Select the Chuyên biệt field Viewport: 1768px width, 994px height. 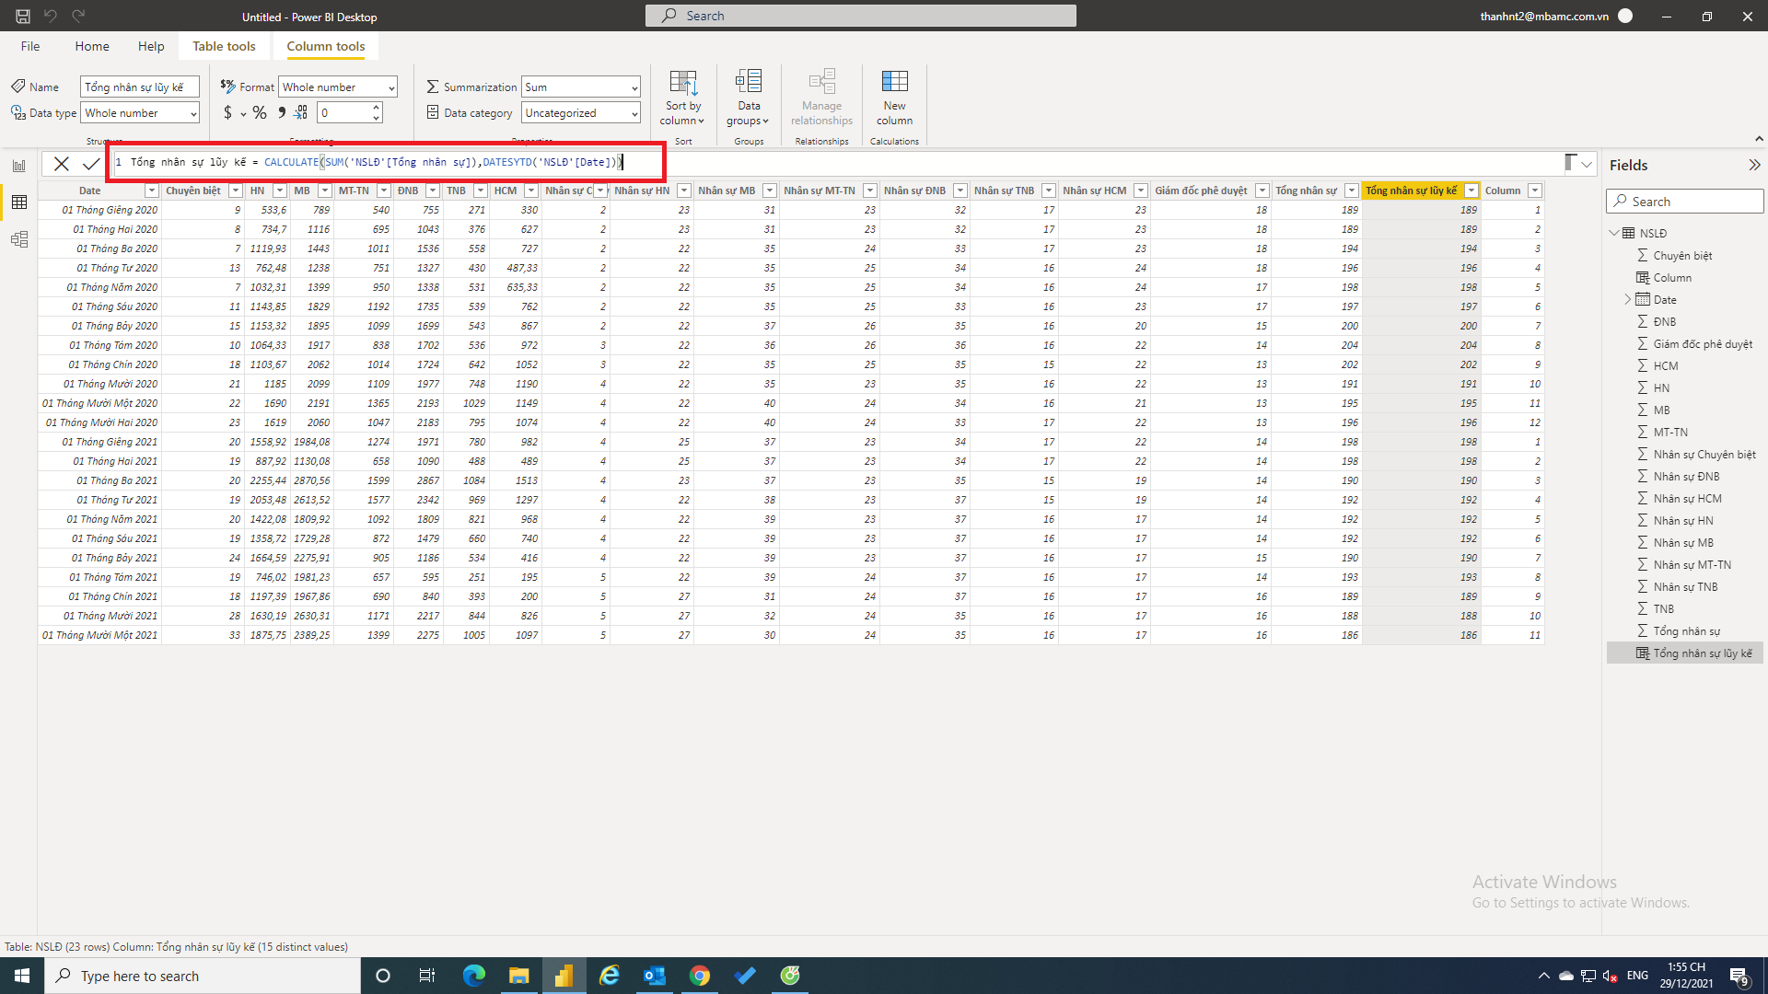[x=1685, y=255]
